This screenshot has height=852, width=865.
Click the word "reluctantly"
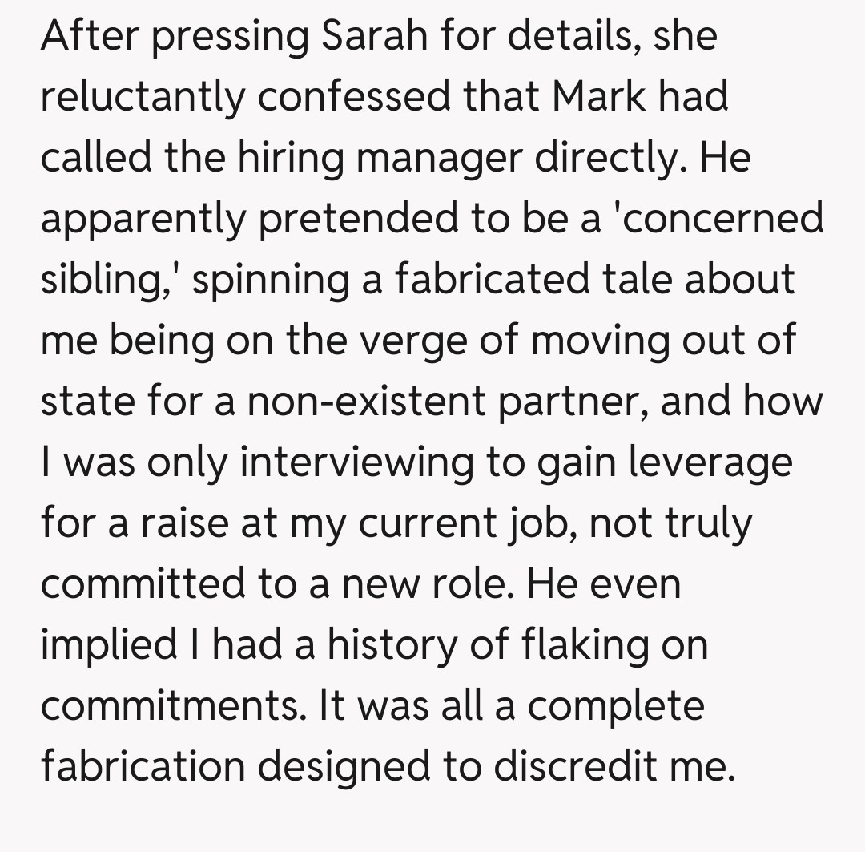[x=142, y=98]
